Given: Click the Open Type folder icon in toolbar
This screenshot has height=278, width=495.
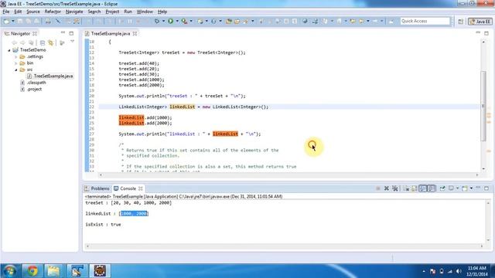Looking at the screenshot, I should (x=229, y=21).
